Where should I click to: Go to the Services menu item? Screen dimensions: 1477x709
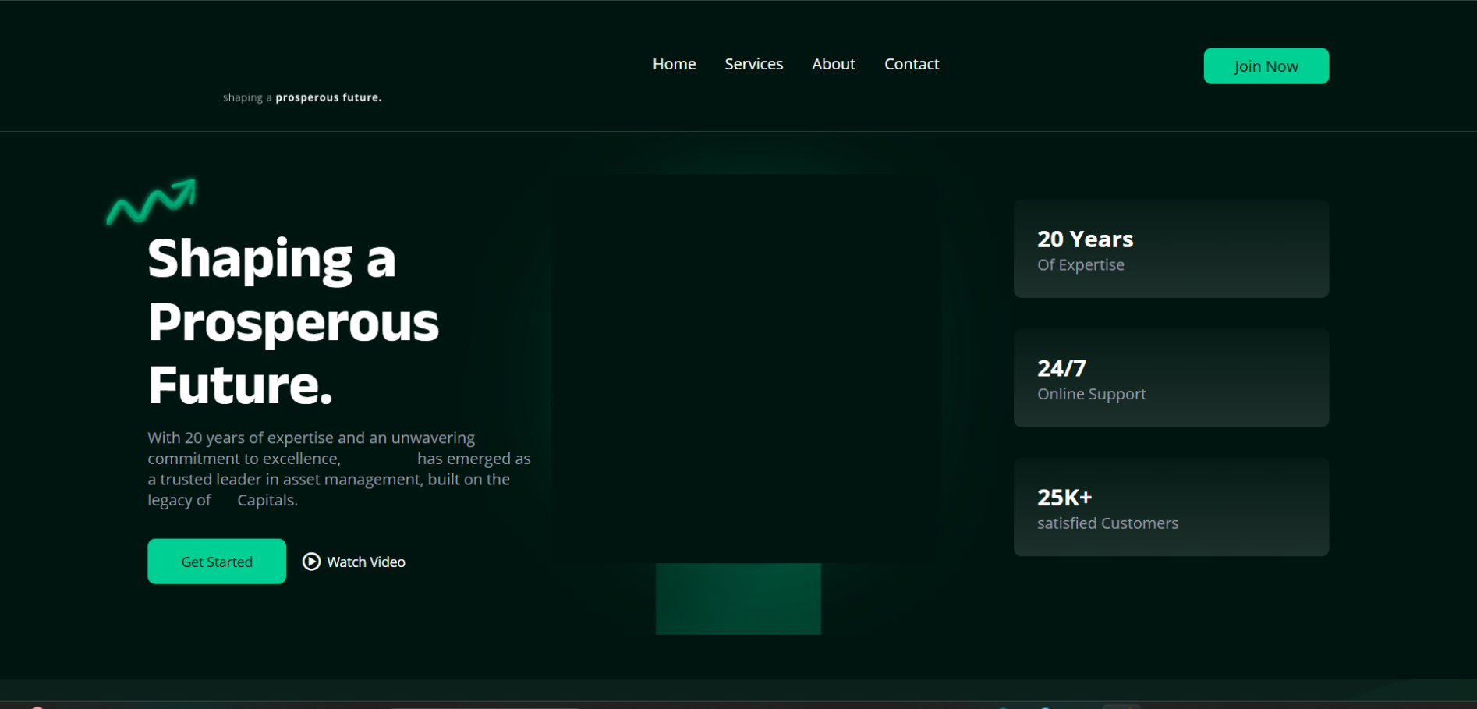tap(753, 64)
